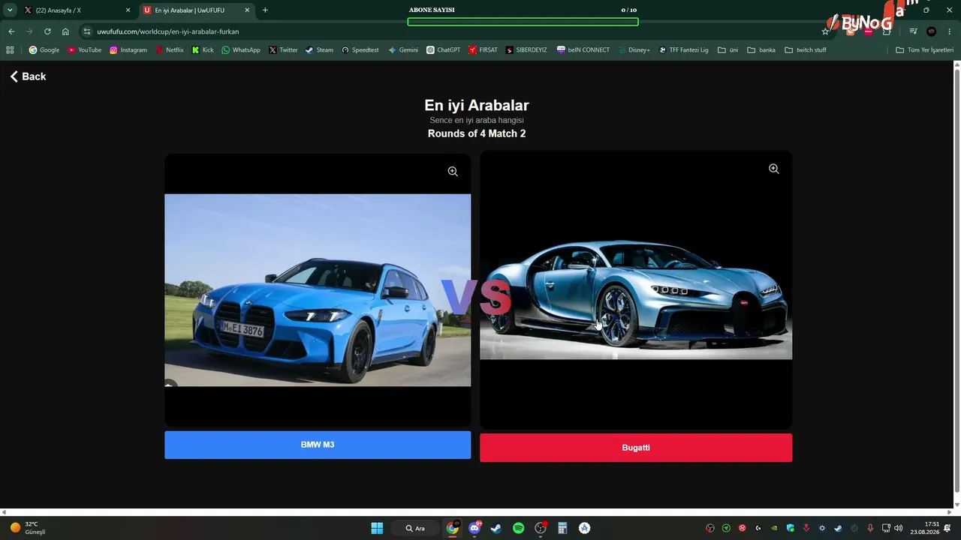Open OBS Studio from the taskbar

pyautogui.click(x=541, y=528)
